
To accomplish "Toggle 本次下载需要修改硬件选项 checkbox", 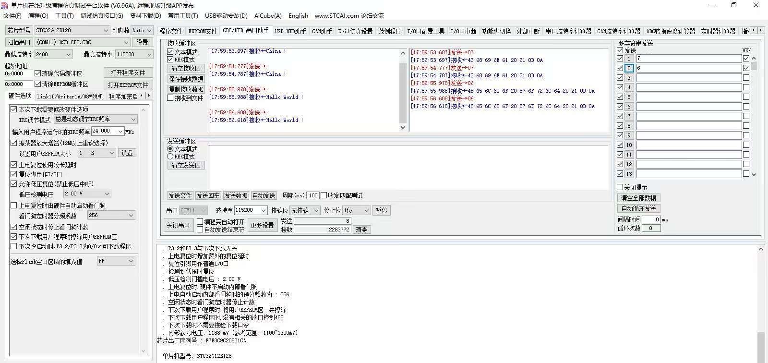I will tap(14, 109).
